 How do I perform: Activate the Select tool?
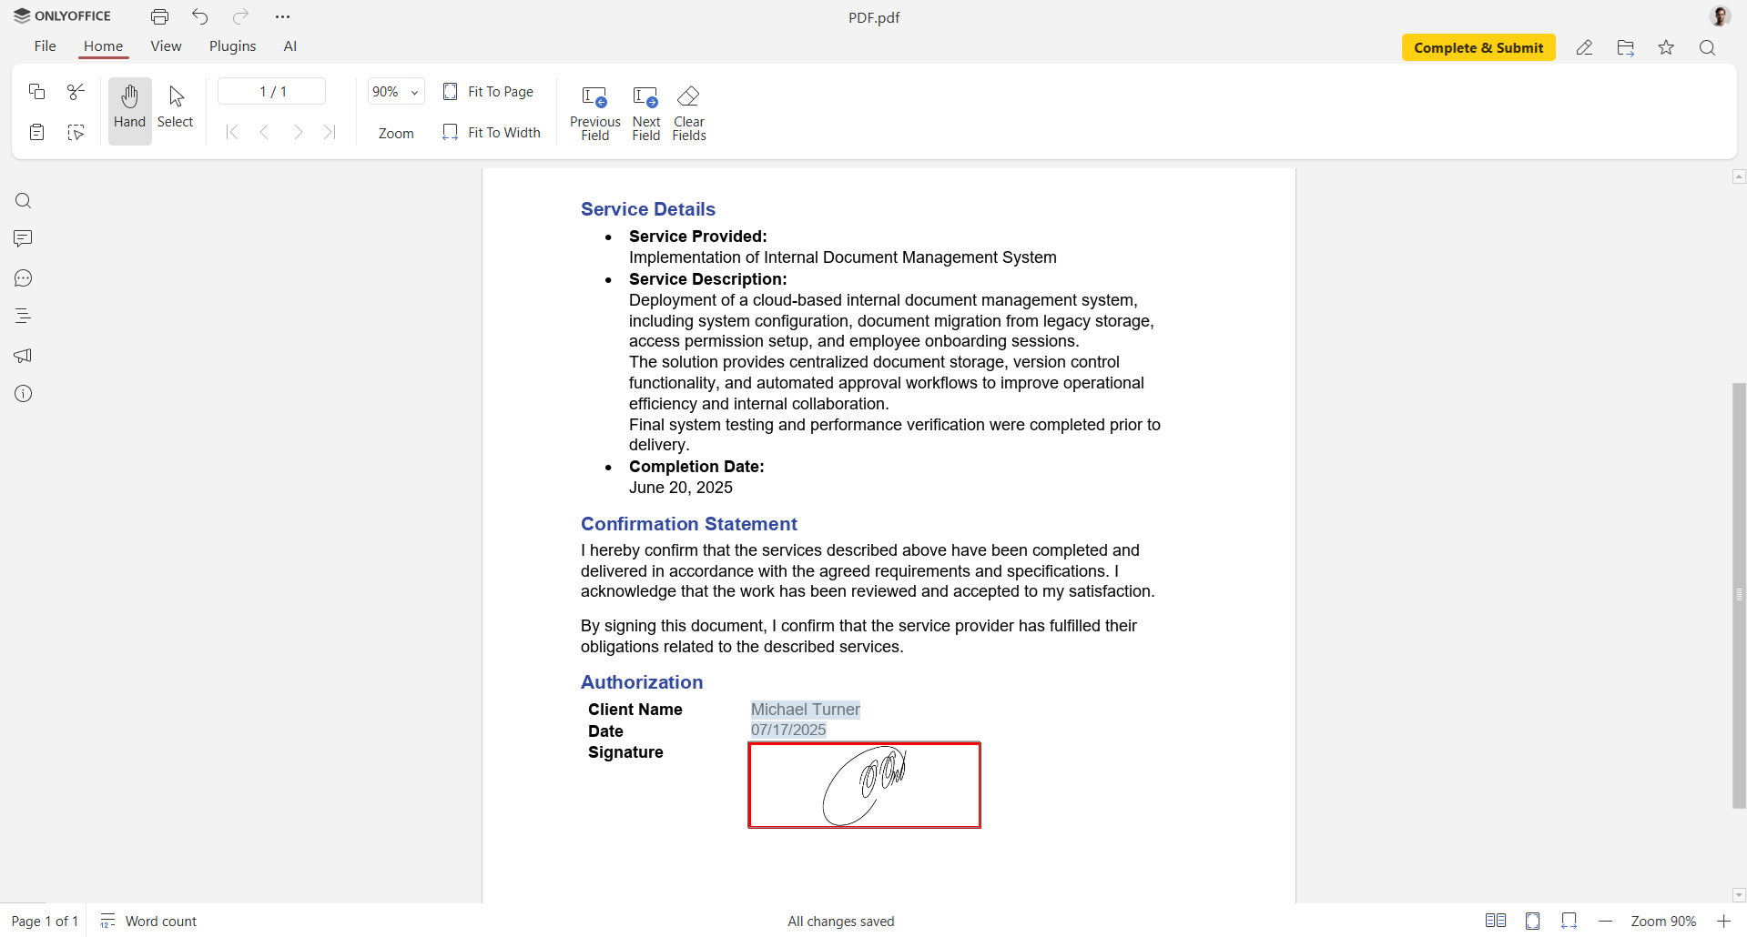pos(175,109)
